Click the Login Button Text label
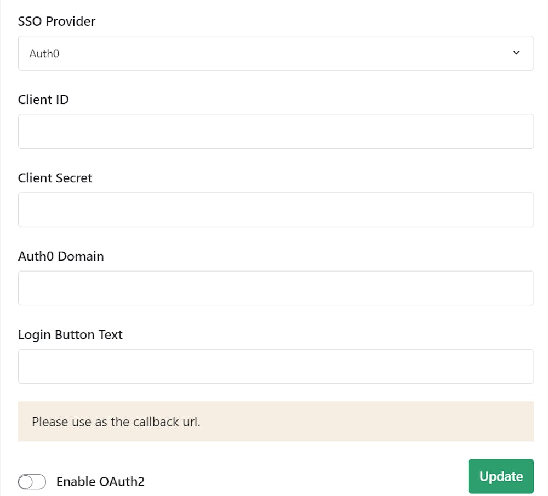This screenshot has height=496, width=548. (x=70, y=334)
